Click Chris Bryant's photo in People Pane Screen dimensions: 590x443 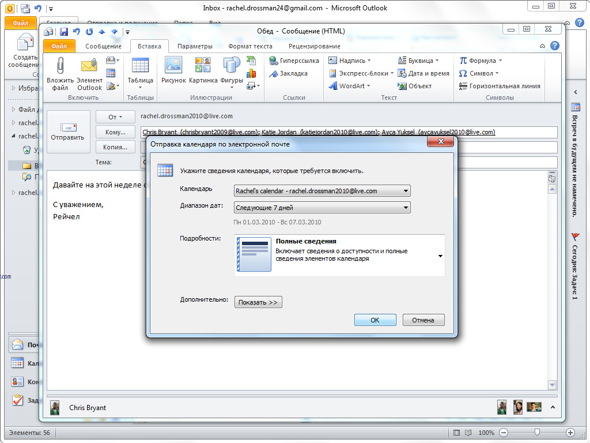(55, 408)
